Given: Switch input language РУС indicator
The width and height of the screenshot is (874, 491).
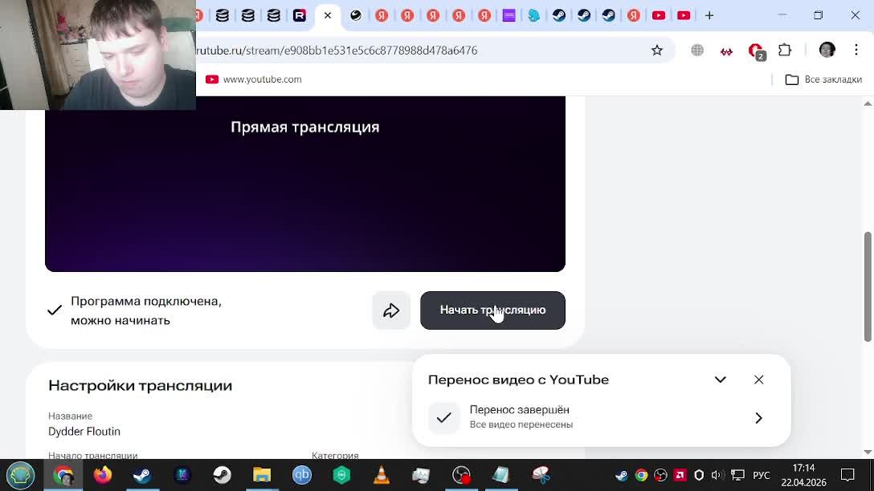Looking at the screenshot, I should [x=762, y=476].
